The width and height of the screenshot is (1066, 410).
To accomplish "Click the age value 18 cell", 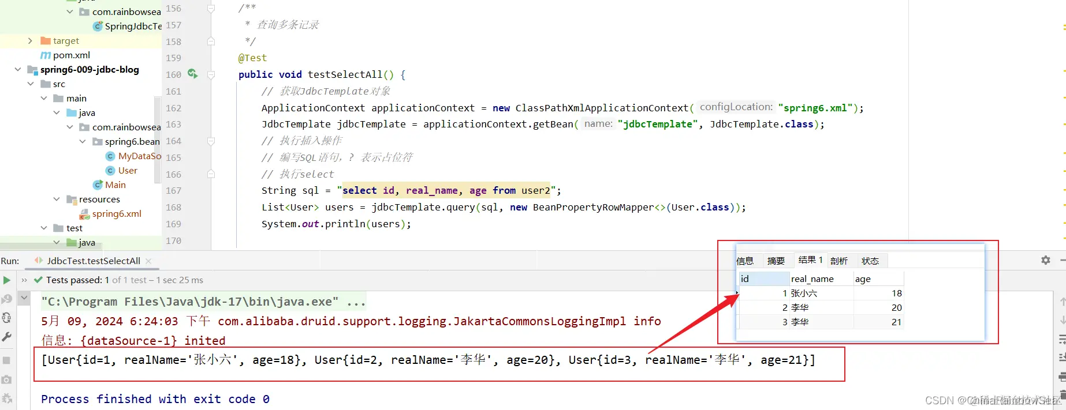I will coord(878,294).
